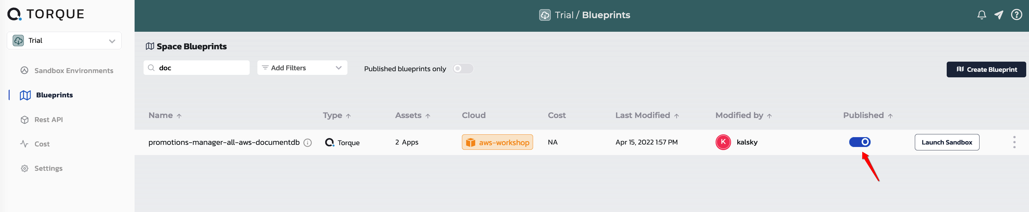This screenshot has width=1029, height=212.
Task: Disable the Published toggle for the blueprint
Action: [860, 142]
